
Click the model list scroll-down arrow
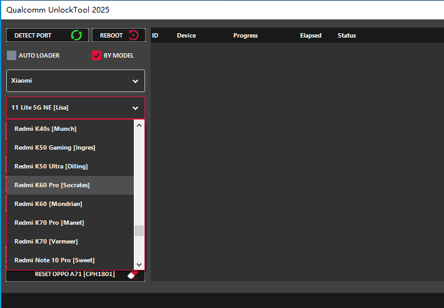(x=139, y=265)
